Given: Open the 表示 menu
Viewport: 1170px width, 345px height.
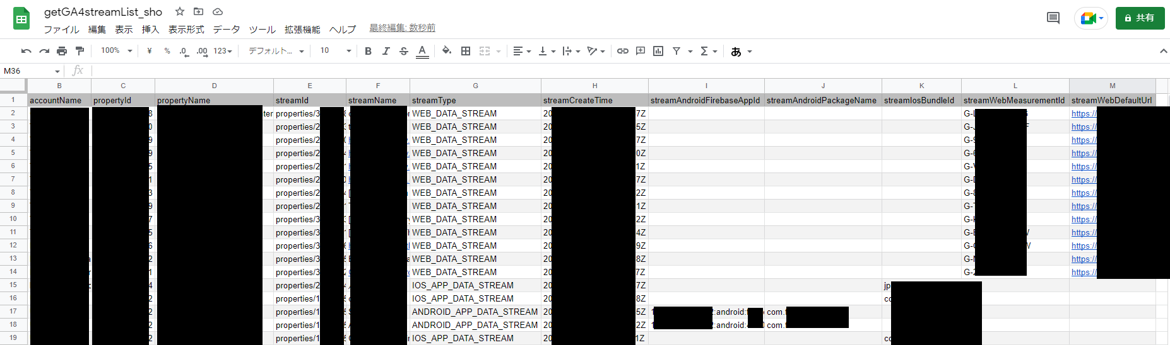Looking at the screenshot, I should (x=124, y=30).
